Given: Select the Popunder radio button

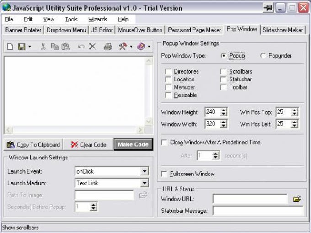Looking at the screenshot, I should pyautogui.click(x=263, y=56).
